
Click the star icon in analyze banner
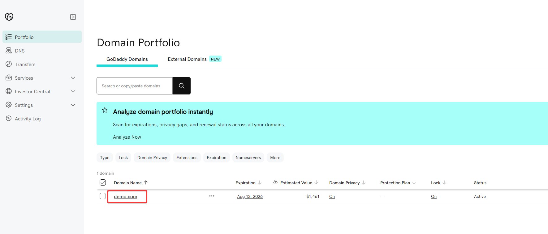105,110
